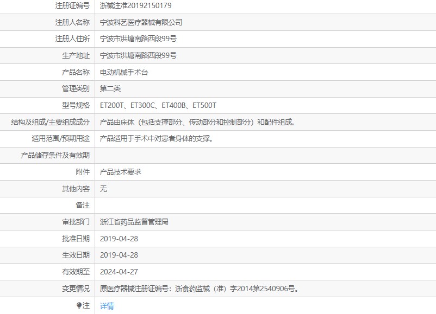Click the registrant name 宁波科艺医疗器械有限公司
This screenshot has width=436, height=314.
pyautogui.click(x=141, y=22)
